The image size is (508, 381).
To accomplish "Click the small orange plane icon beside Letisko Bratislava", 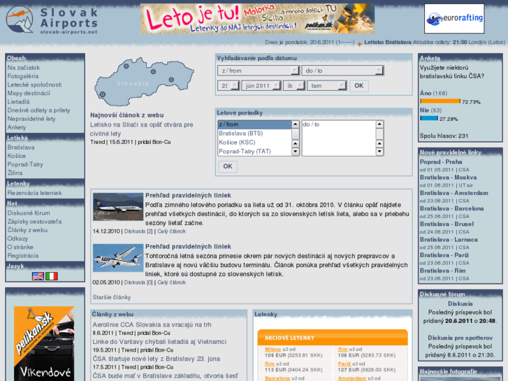I will [x=359, y=43].
